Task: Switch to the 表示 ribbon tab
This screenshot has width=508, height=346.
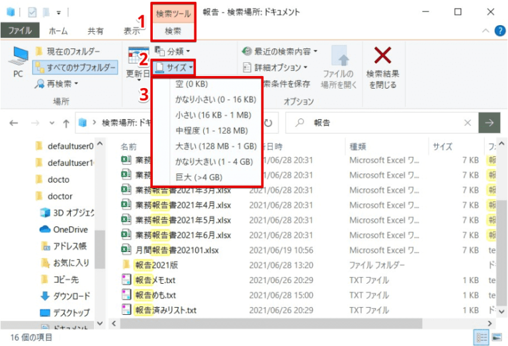Action: 132,31
